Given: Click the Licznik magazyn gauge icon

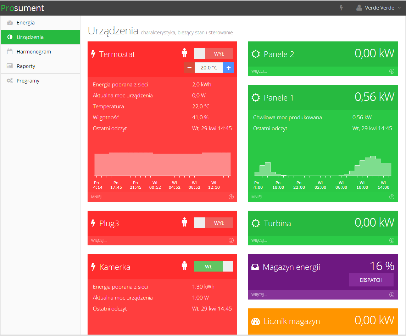Looking at the screenshot, I should [256, 321].
